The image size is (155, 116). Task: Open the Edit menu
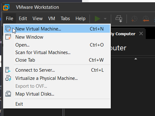(x=23, y=19)
